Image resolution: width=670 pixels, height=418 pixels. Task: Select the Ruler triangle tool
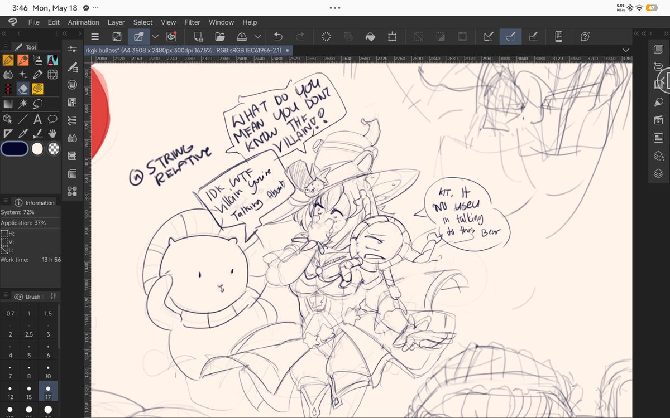click(8, 133)
